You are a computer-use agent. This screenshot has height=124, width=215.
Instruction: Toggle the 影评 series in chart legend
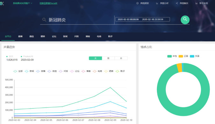tap(120, 71)
